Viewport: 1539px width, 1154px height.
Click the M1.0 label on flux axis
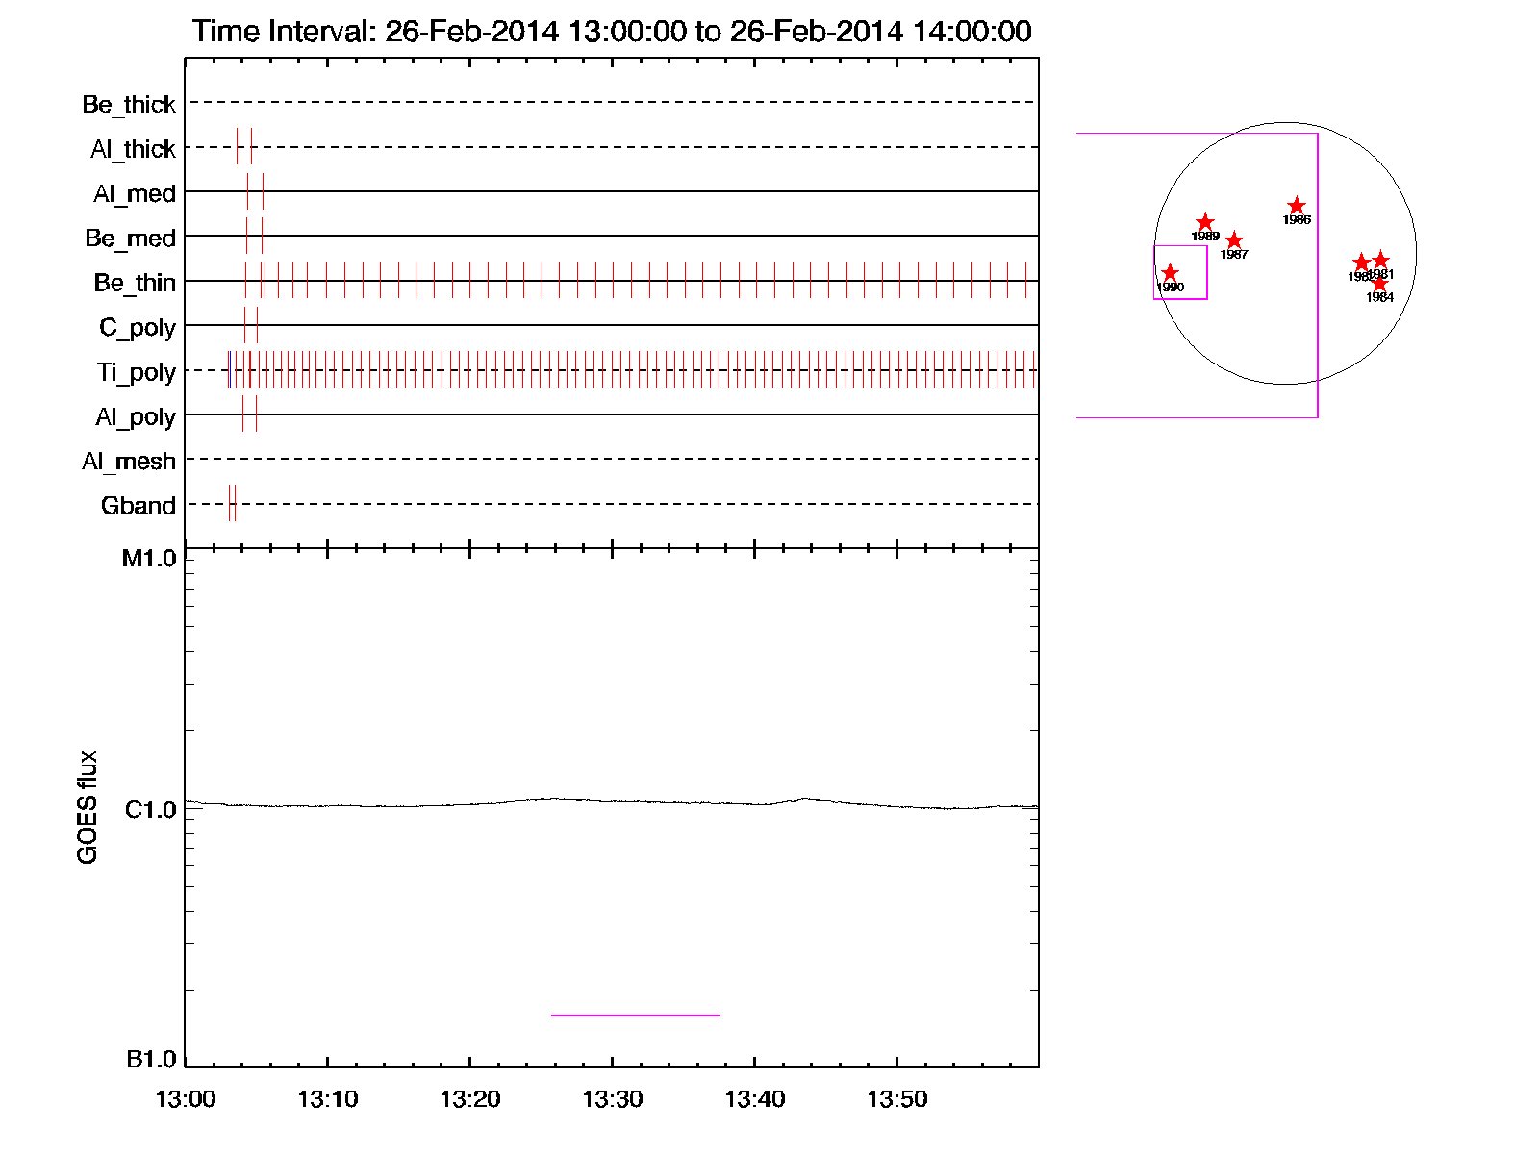coord(149,559)
